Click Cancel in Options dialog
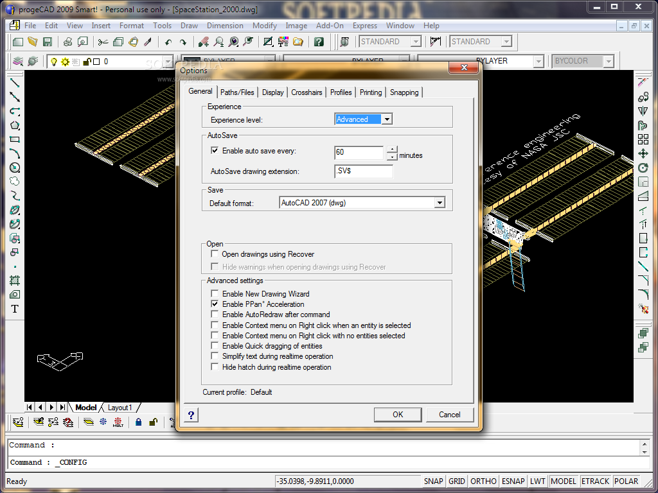This screenshot has height=493, width=658. click(x=449, y=415)
